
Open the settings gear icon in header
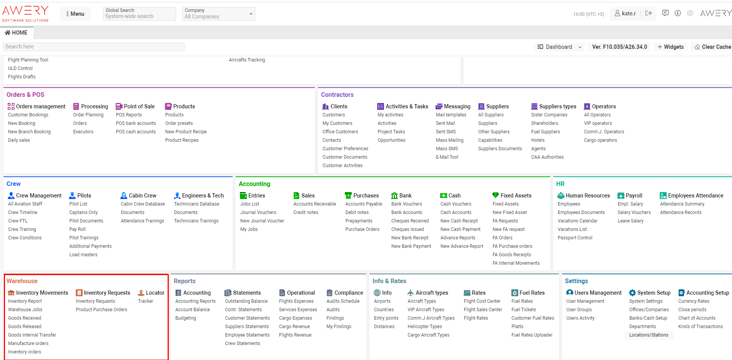(690, 13)
